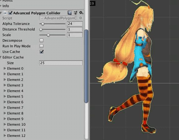Viewport: 179px width, 140px height.
Task: Expand Element 9
Action: [5, 119]
